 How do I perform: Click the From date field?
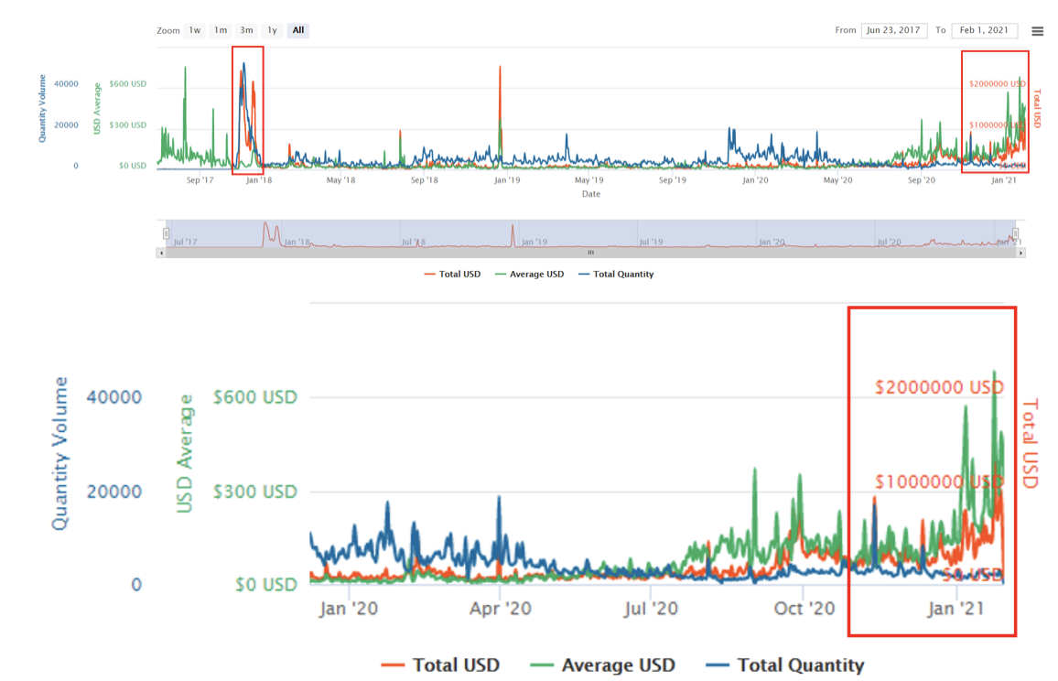pos(893,30)
